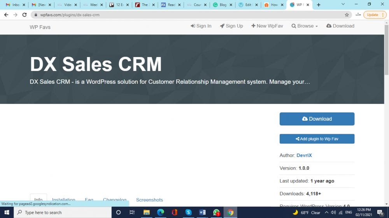Viewport: 389px width, 218px height.
Task: Open the Chrome tab search dropdown
Action: 343,5
